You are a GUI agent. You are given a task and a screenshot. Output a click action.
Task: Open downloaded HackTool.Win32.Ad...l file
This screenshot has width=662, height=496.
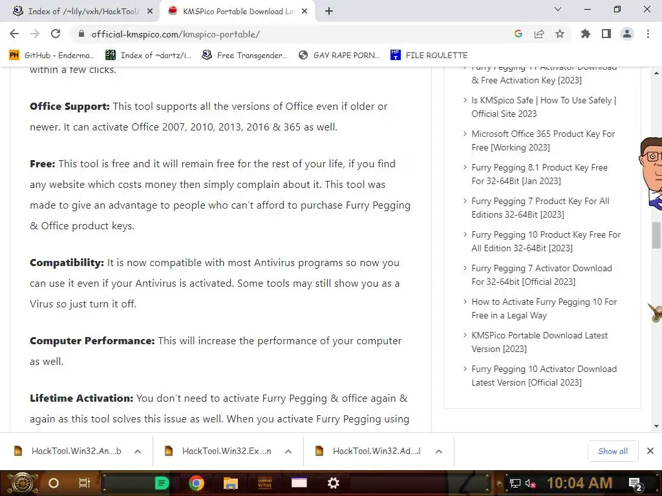[x=369, y=451]
